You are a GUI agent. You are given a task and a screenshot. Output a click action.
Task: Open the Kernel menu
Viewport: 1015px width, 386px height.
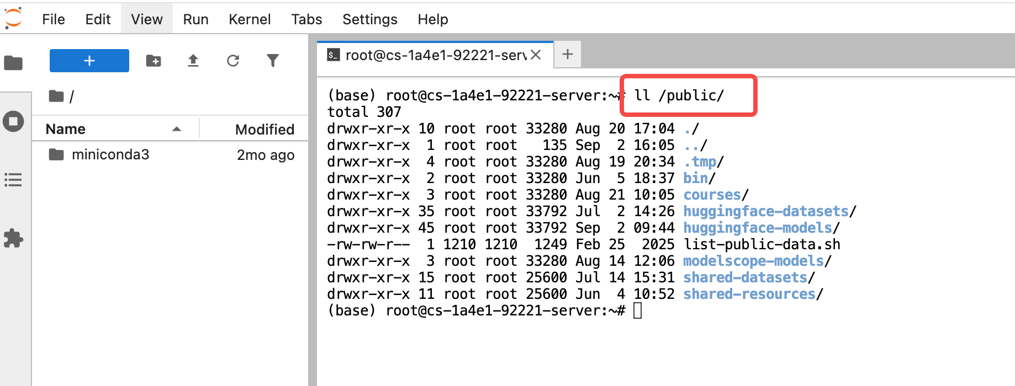(x=250, y=19)
